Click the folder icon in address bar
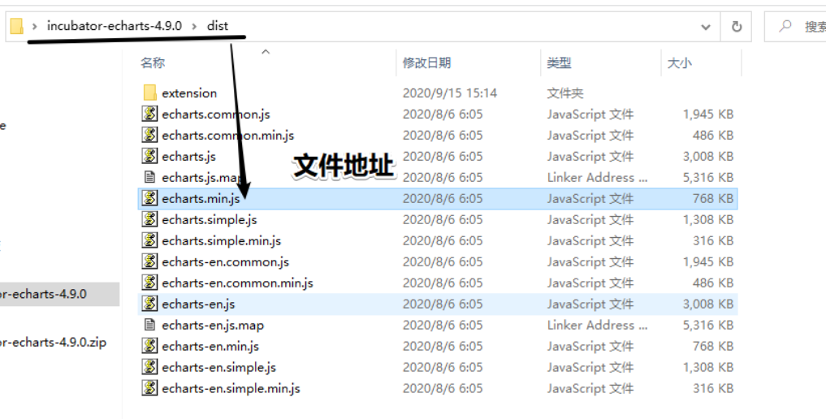This screenshot has height=419, width=826. point(17,26)
